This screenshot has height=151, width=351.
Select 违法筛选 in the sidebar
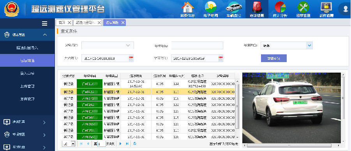click(27, 61)
